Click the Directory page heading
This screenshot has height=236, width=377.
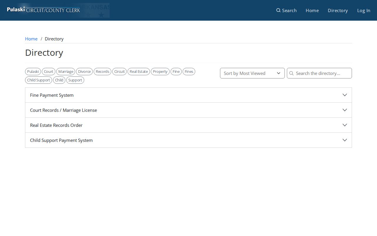pyautogui.click(x=44, y=53)
